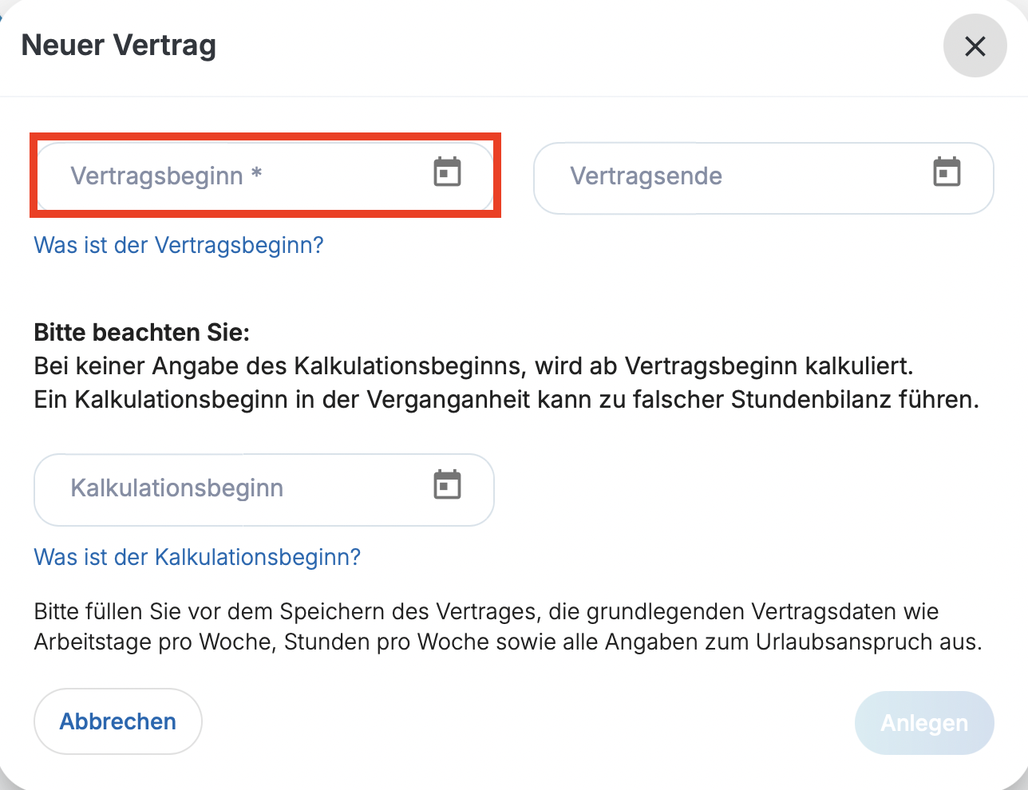Screen dimensions: 1028x790
Task: Select the Kalkulationsbeginn input field
Action: pos(231,488)
